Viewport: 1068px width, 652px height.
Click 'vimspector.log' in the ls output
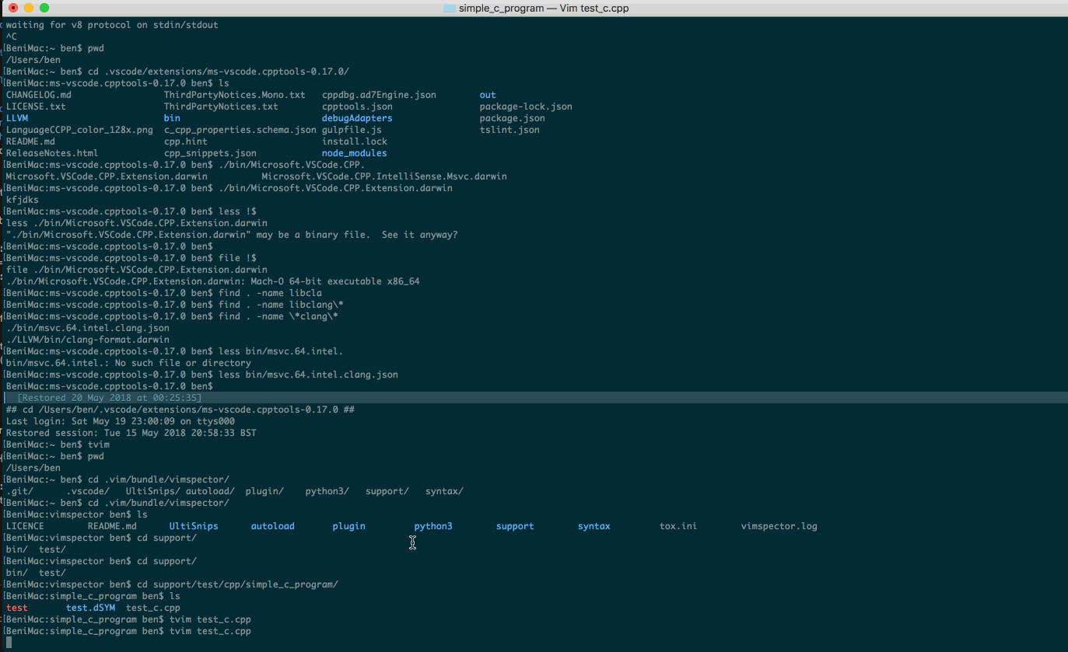pyautogui.click(x=779, y=526)
